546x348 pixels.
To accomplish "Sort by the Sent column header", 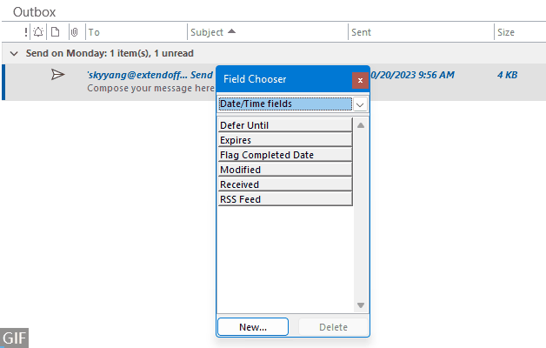I will pyautogui.click(x=361, y=32).
